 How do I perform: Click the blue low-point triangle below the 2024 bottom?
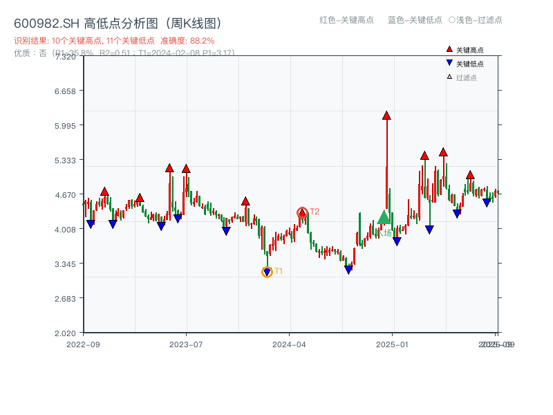[348, 270]
